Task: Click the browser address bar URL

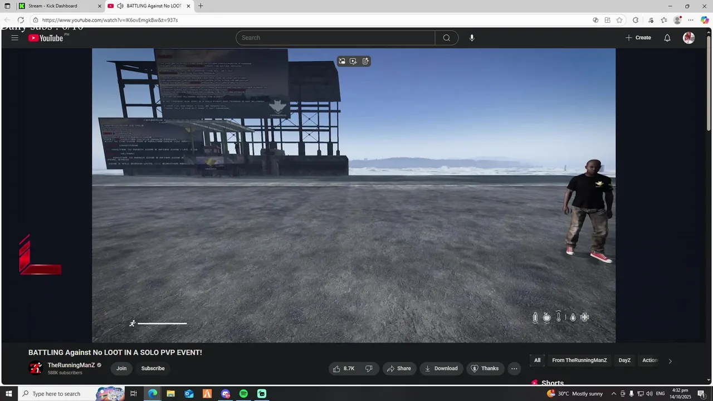Action: 110,20
